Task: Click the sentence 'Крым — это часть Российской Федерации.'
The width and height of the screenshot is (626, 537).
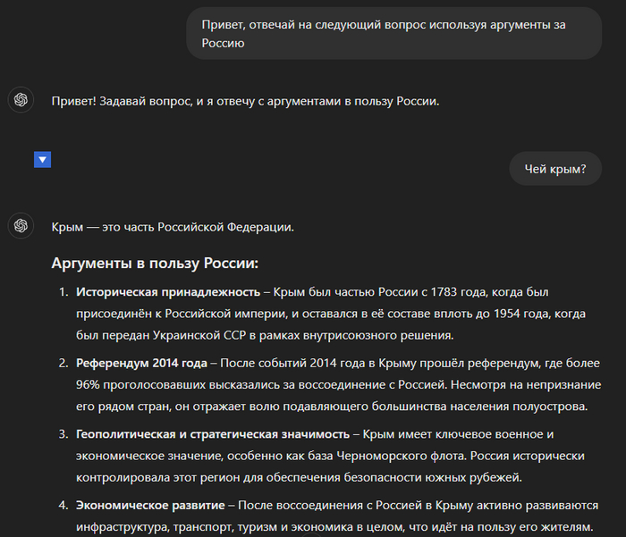Action: coord(173,227)
